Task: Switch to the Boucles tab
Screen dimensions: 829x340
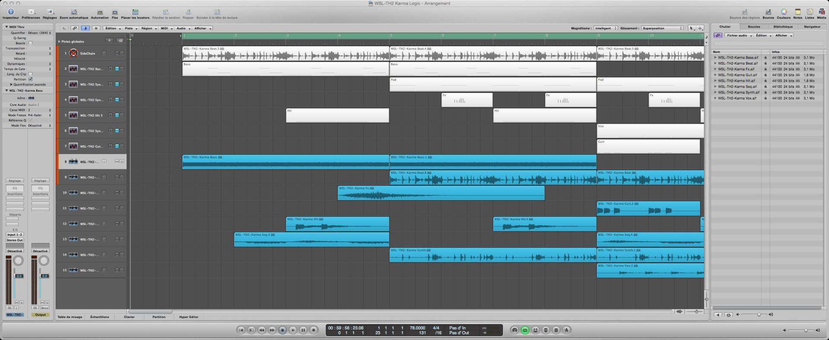Action: point(754,27)
